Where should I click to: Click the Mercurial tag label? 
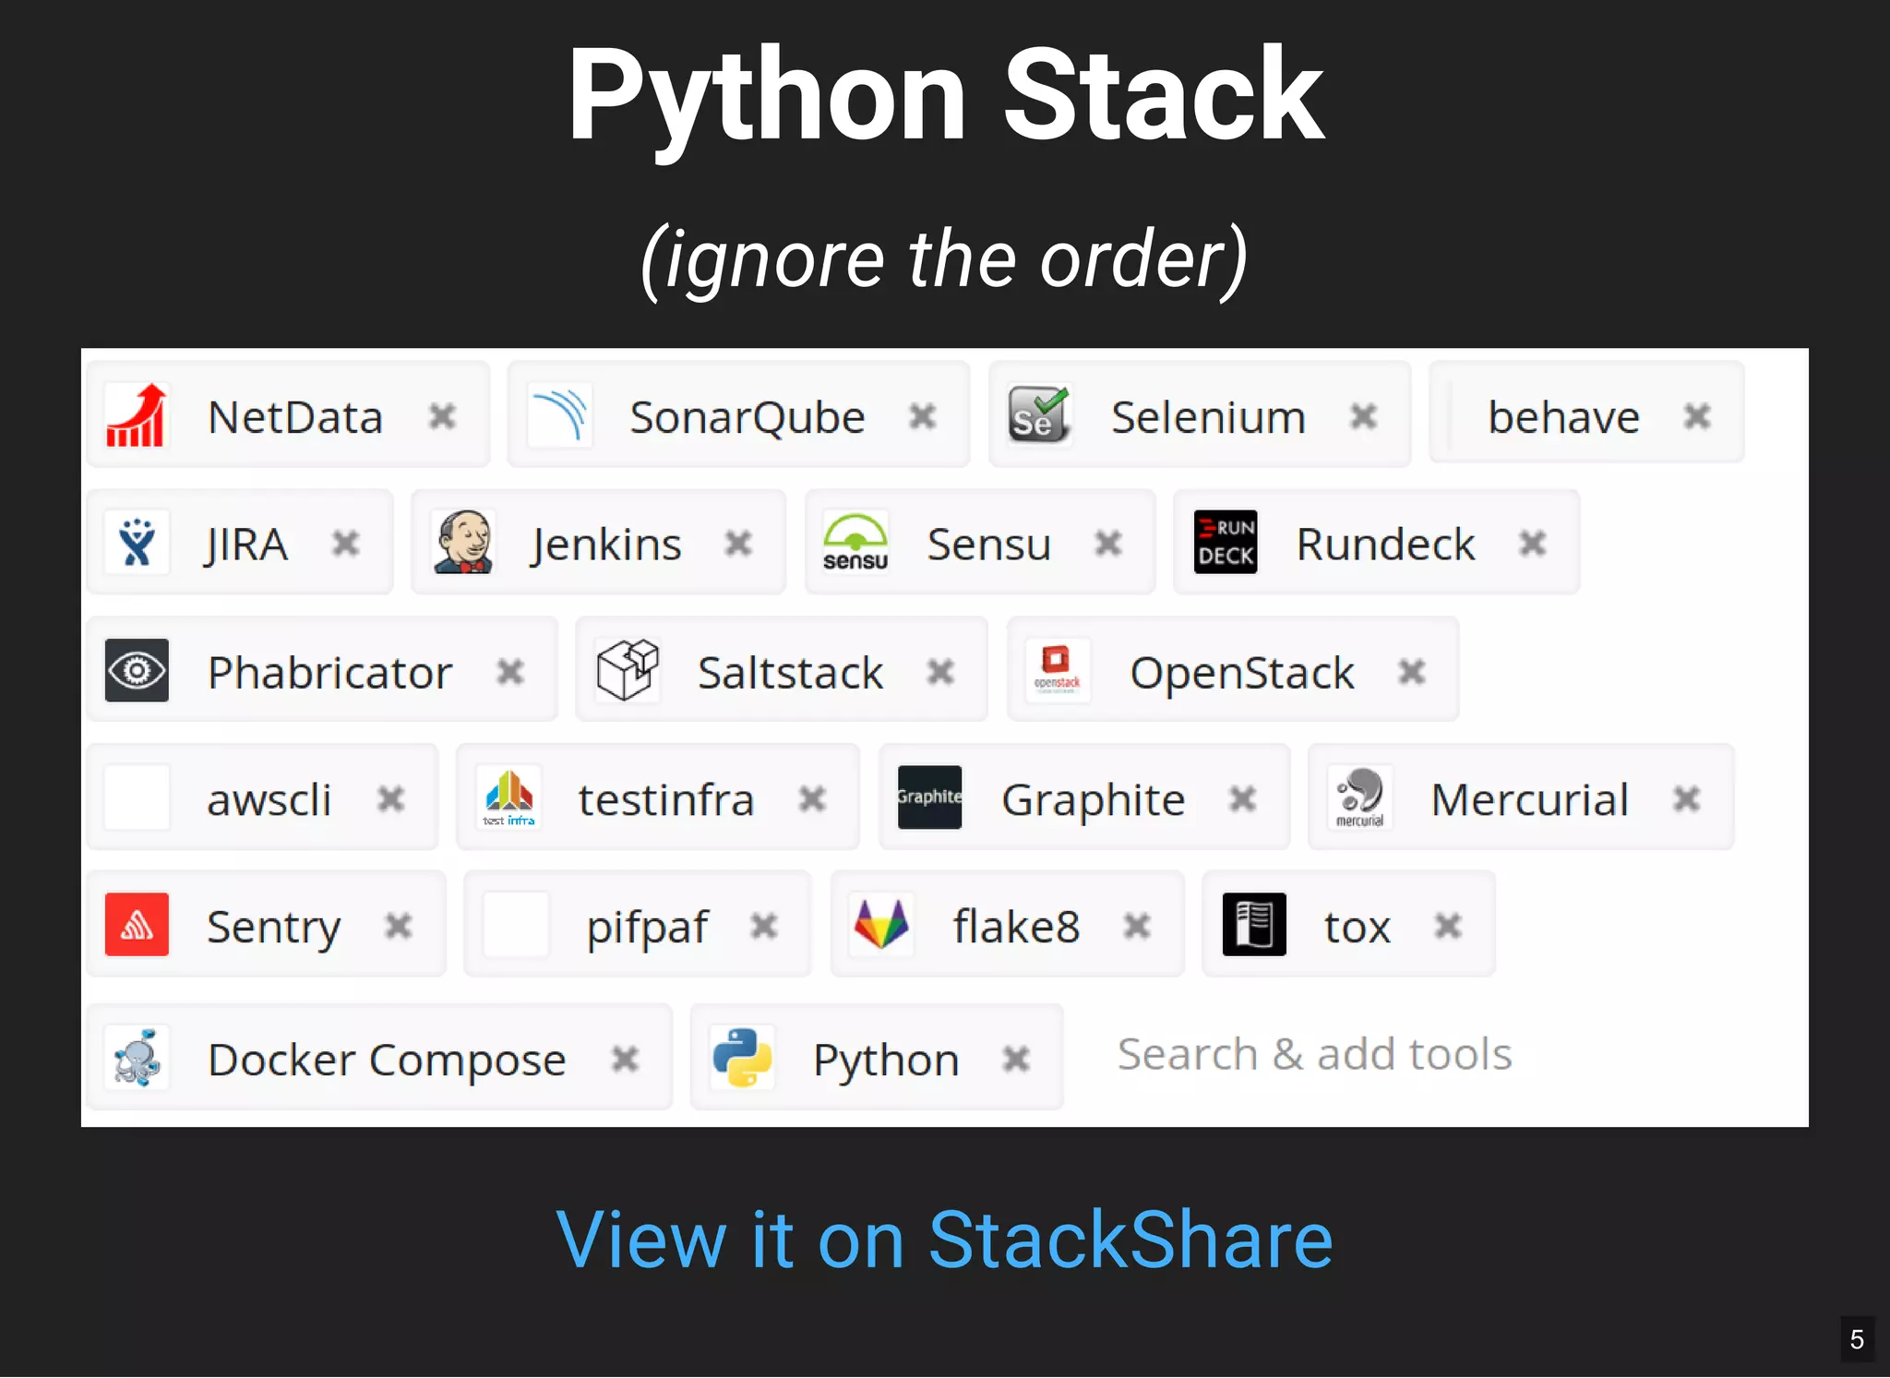pyautogui.click(x=1530, y=799)
